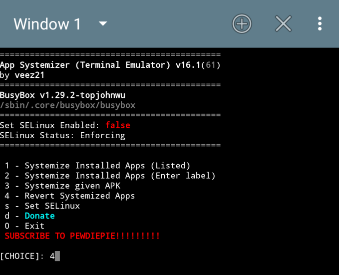Click the red false SELinux value
The width and height of the screenshot is (339, 275).
coord(118,125)
